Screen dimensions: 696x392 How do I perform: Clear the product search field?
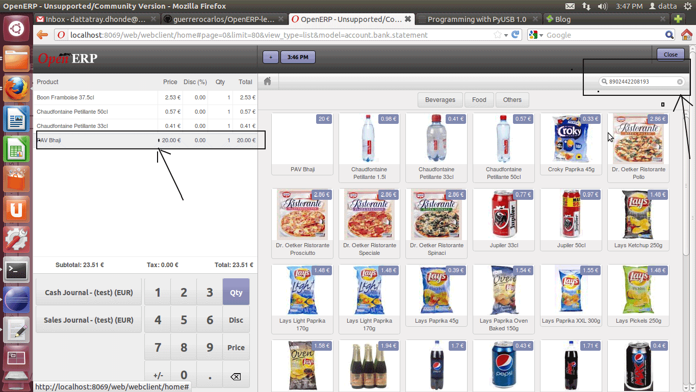pos(680,82)
